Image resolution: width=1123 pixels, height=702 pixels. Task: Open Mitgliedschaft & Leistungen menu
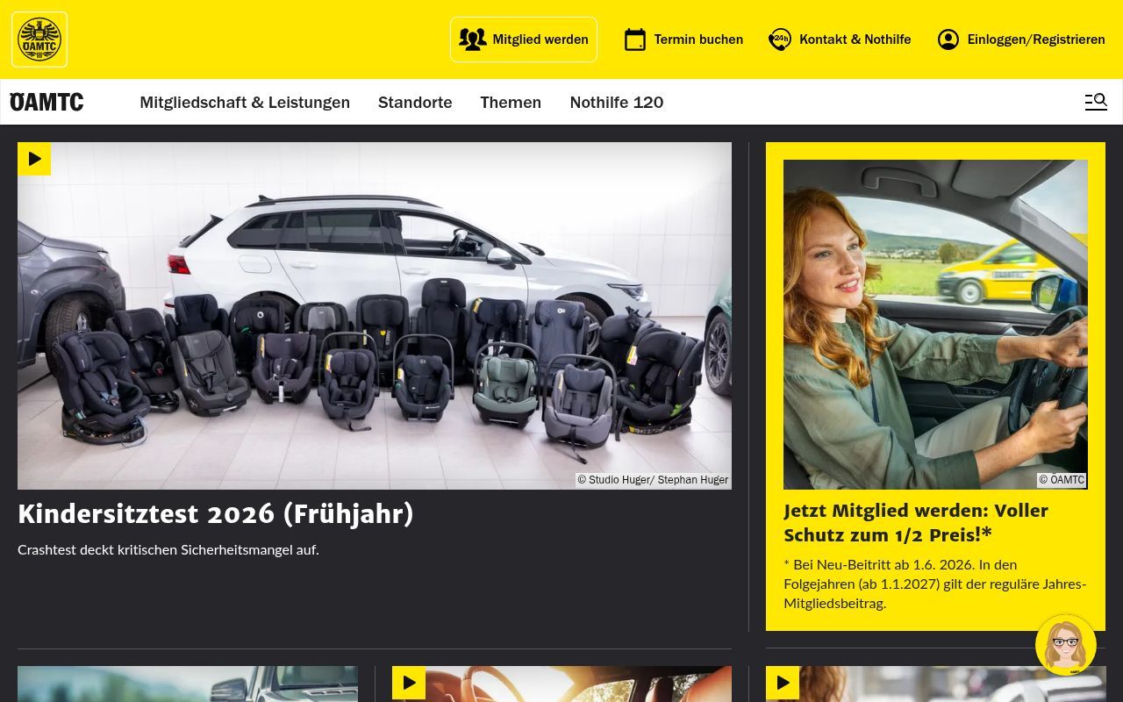(x=245, y=102)
